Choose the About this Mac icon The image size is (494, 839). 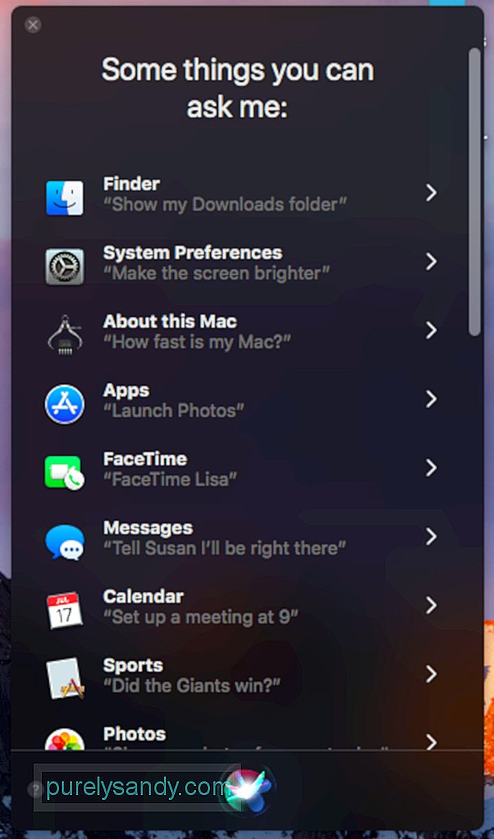click(64, 335)
